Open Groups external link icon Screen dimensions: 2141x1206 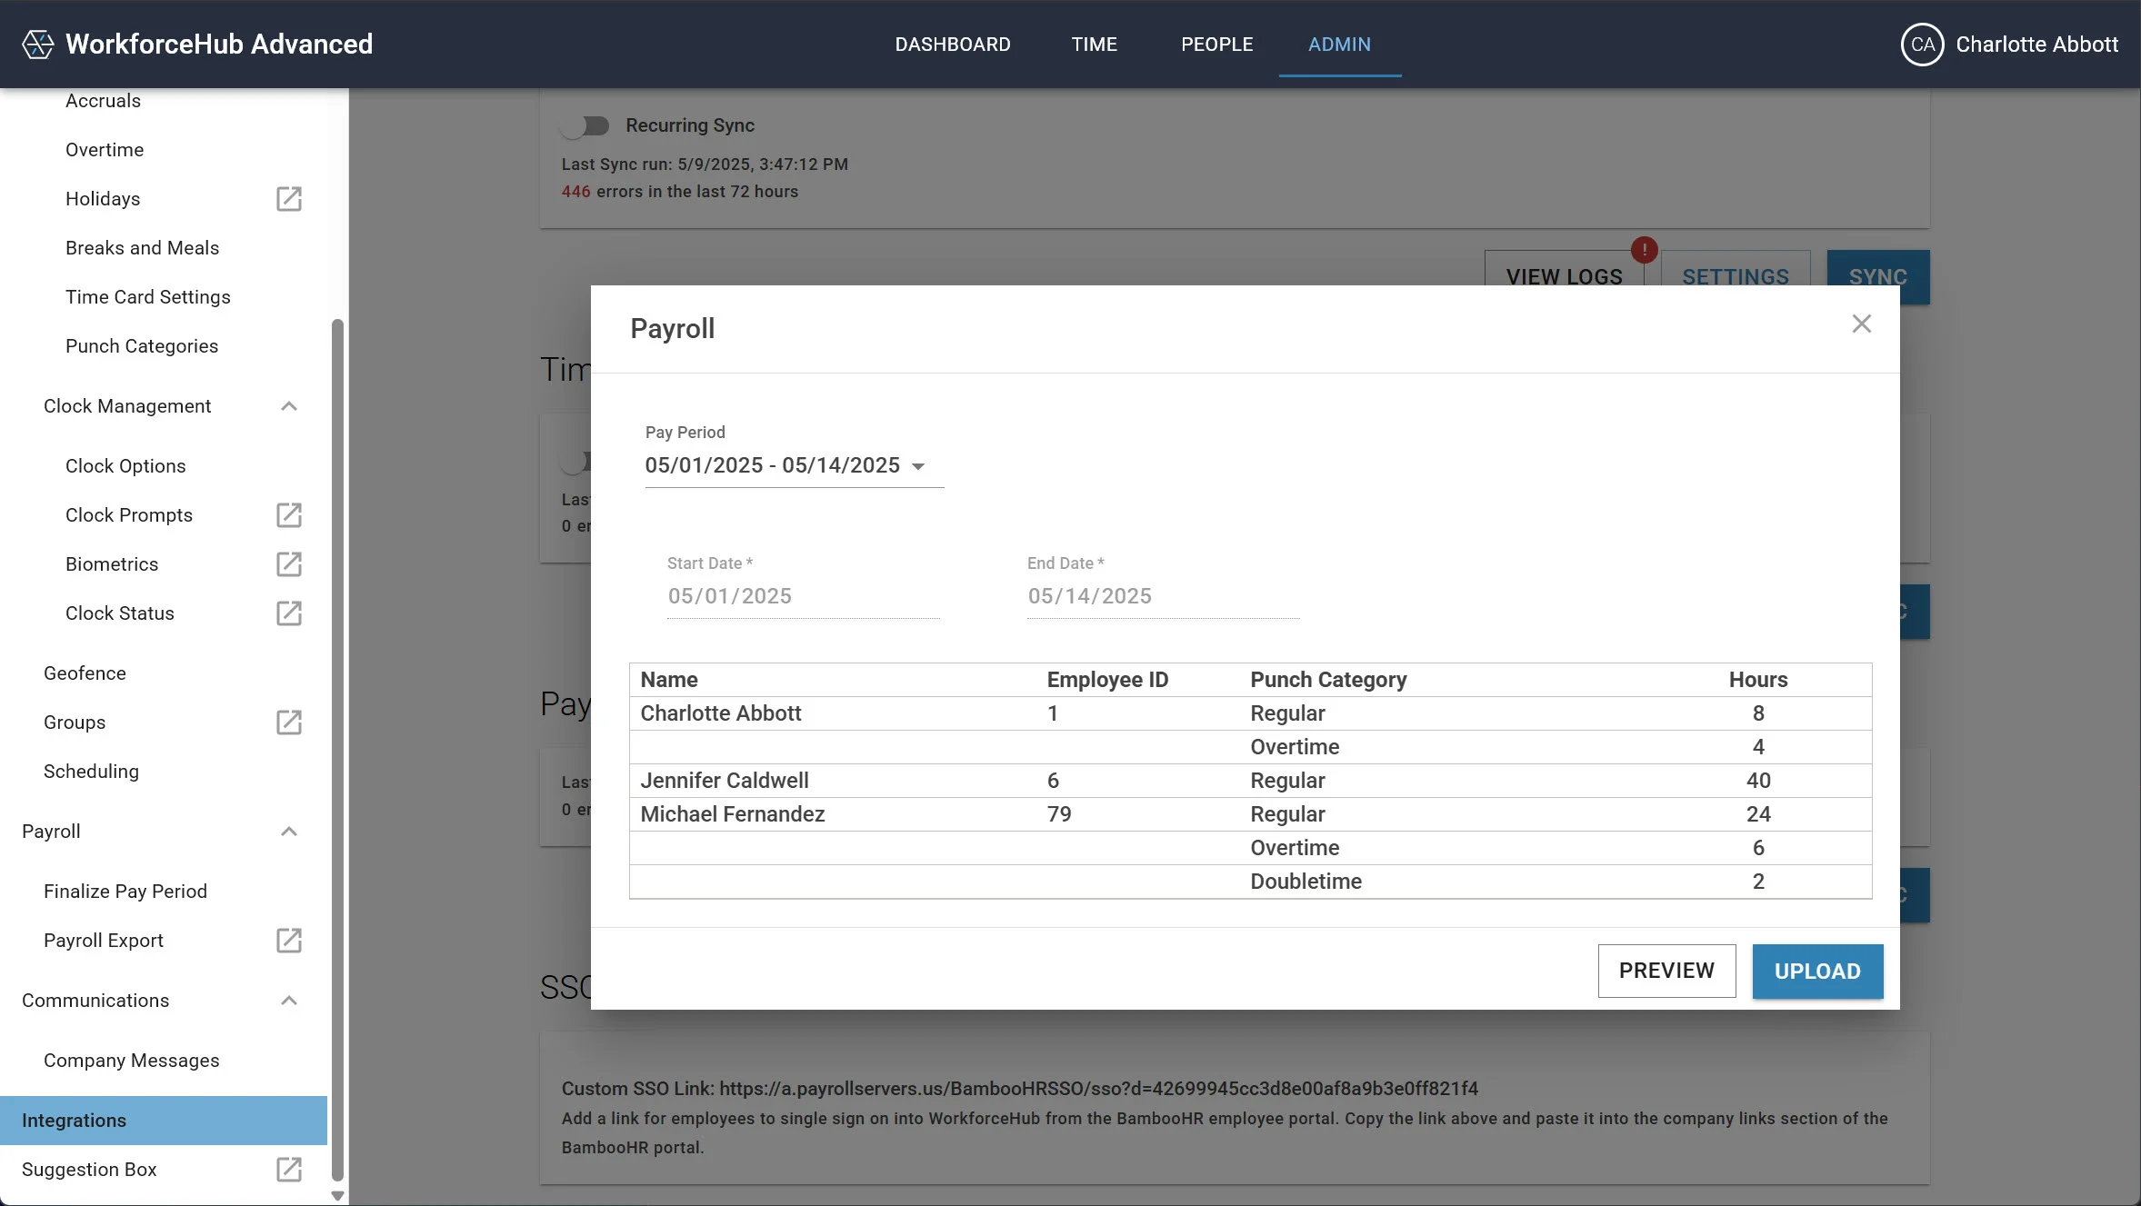[289, 723]
